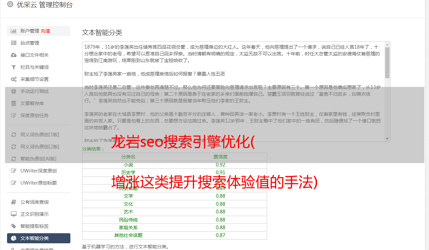The image size is (429, 250).
Task: Click the tag icon for 智能提取标签
Action: tap(14, 226)
